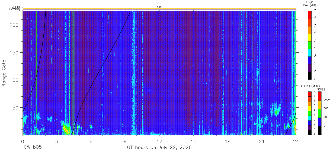Pick the green segment of the NOISE colorbar
The width and height of the screenshot is (333, 153).
tap(319, 113)
